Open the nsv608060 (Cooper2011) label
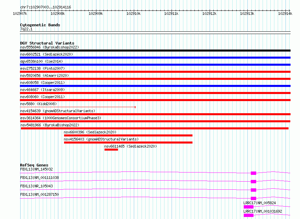 [42, 97]
